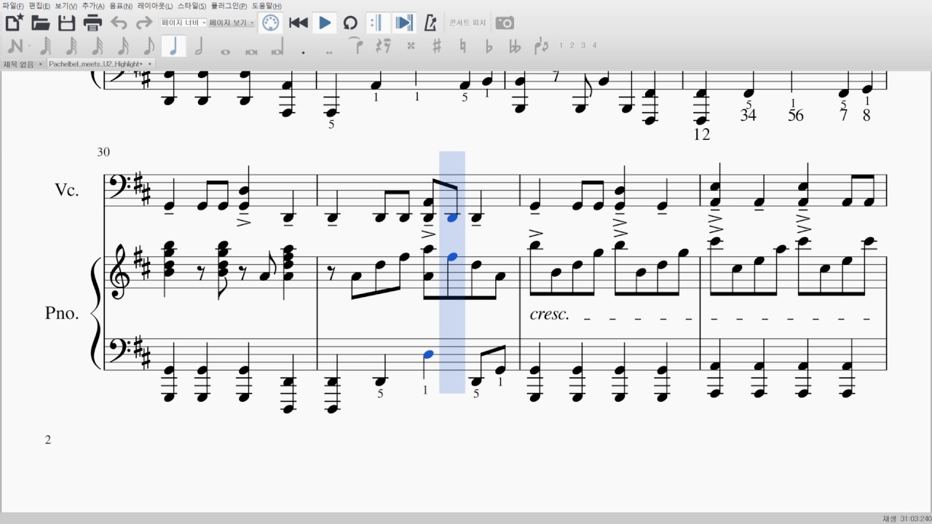The image size is (932, 524).
Task: Add tie to selected note
Action: coord(356,46)
